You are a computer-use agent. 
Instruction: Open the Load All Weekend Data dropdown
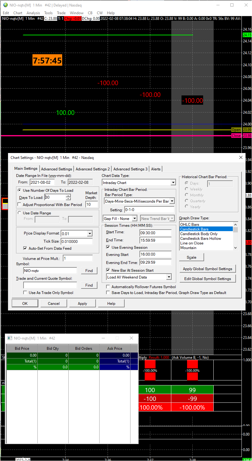[169, 277]
